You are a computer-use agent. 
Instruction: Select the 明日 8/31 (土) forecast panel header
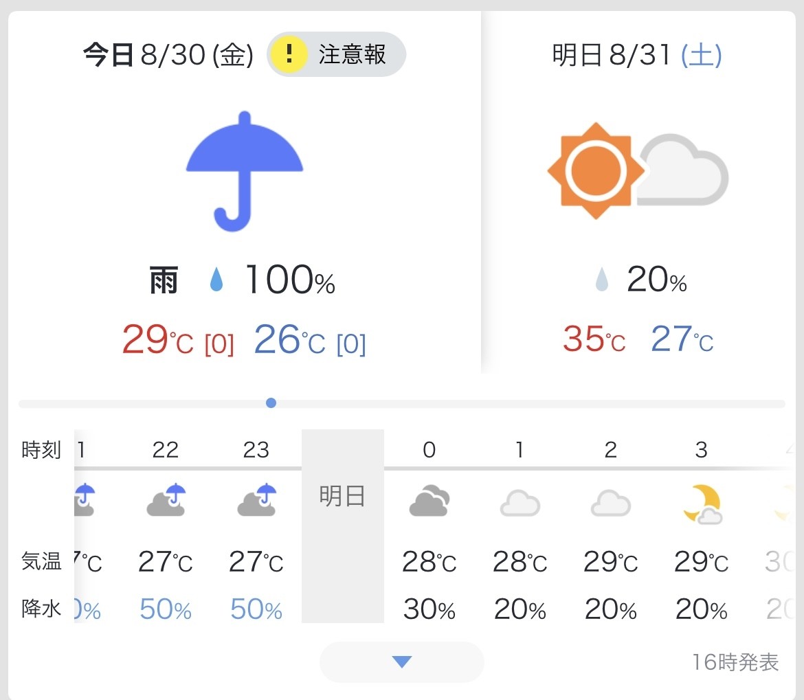[637, 55]
